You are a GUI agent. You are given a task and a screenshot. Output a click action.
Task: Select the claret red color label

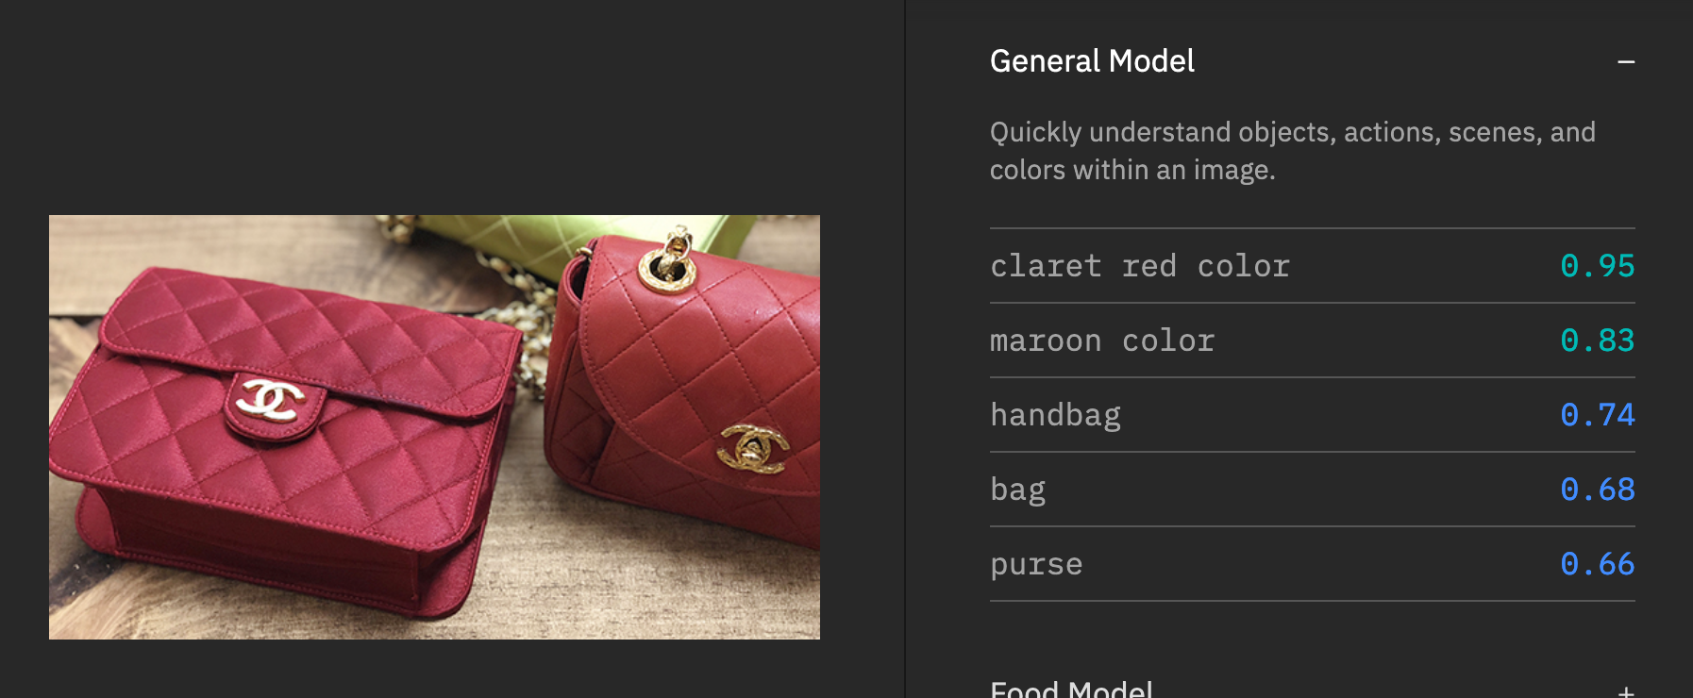[x=1140, y=266]
